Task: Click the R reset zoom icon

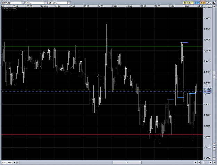Action: click(x=214, y=163)
